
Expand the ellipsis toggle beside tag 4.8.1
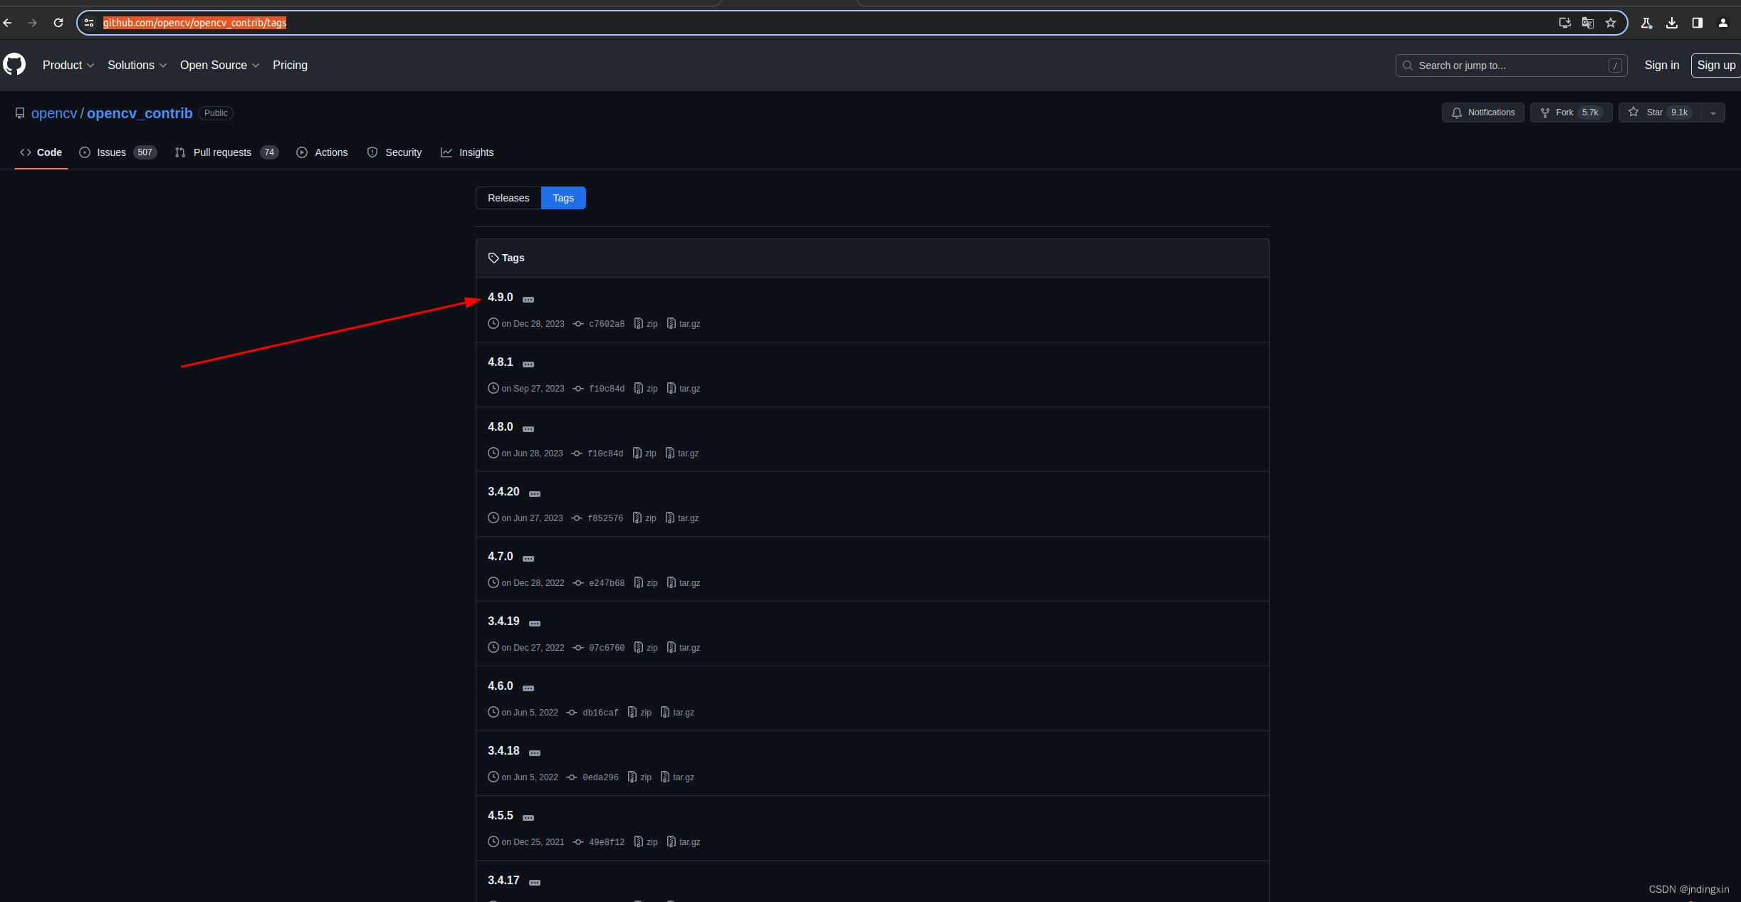click(528, 365)
